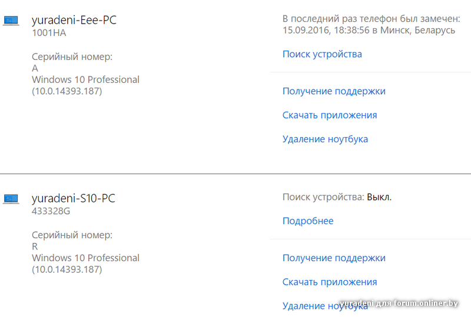Screen dimensions: 471x317
Task: Click 'Получение поддержки' for yuradeni-S10-PC
Action: [x=334, y=258]
